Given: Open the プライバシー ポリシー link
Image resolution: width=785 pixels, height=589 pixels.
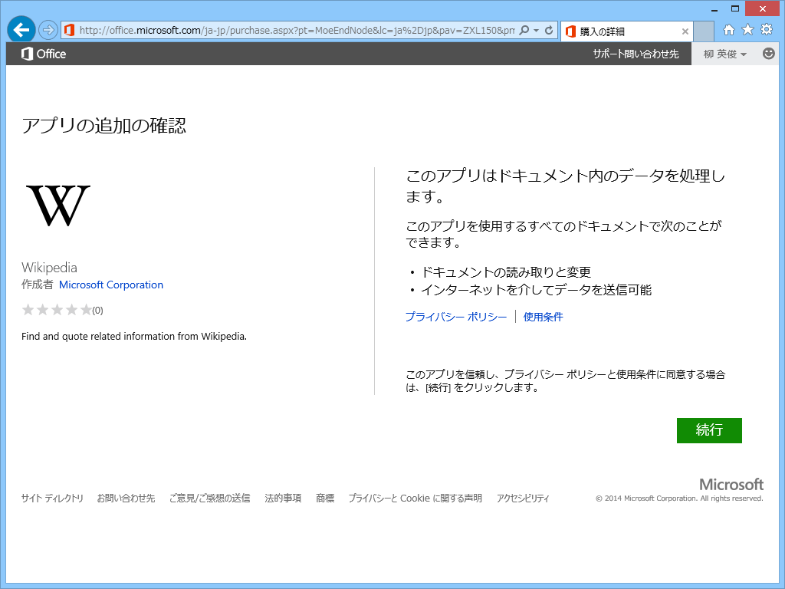Looking at the screenshot, I should (456, 317).
